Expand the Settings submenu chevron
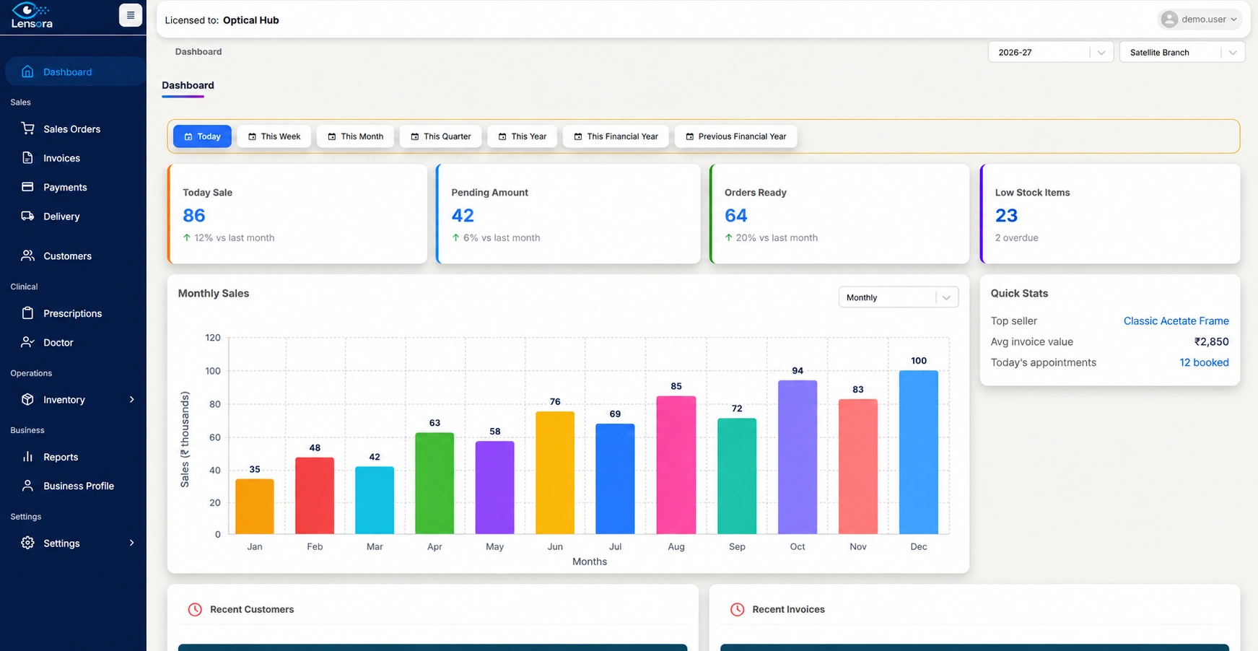This screenshot has width=1258, height=651. tap(131, 543)
